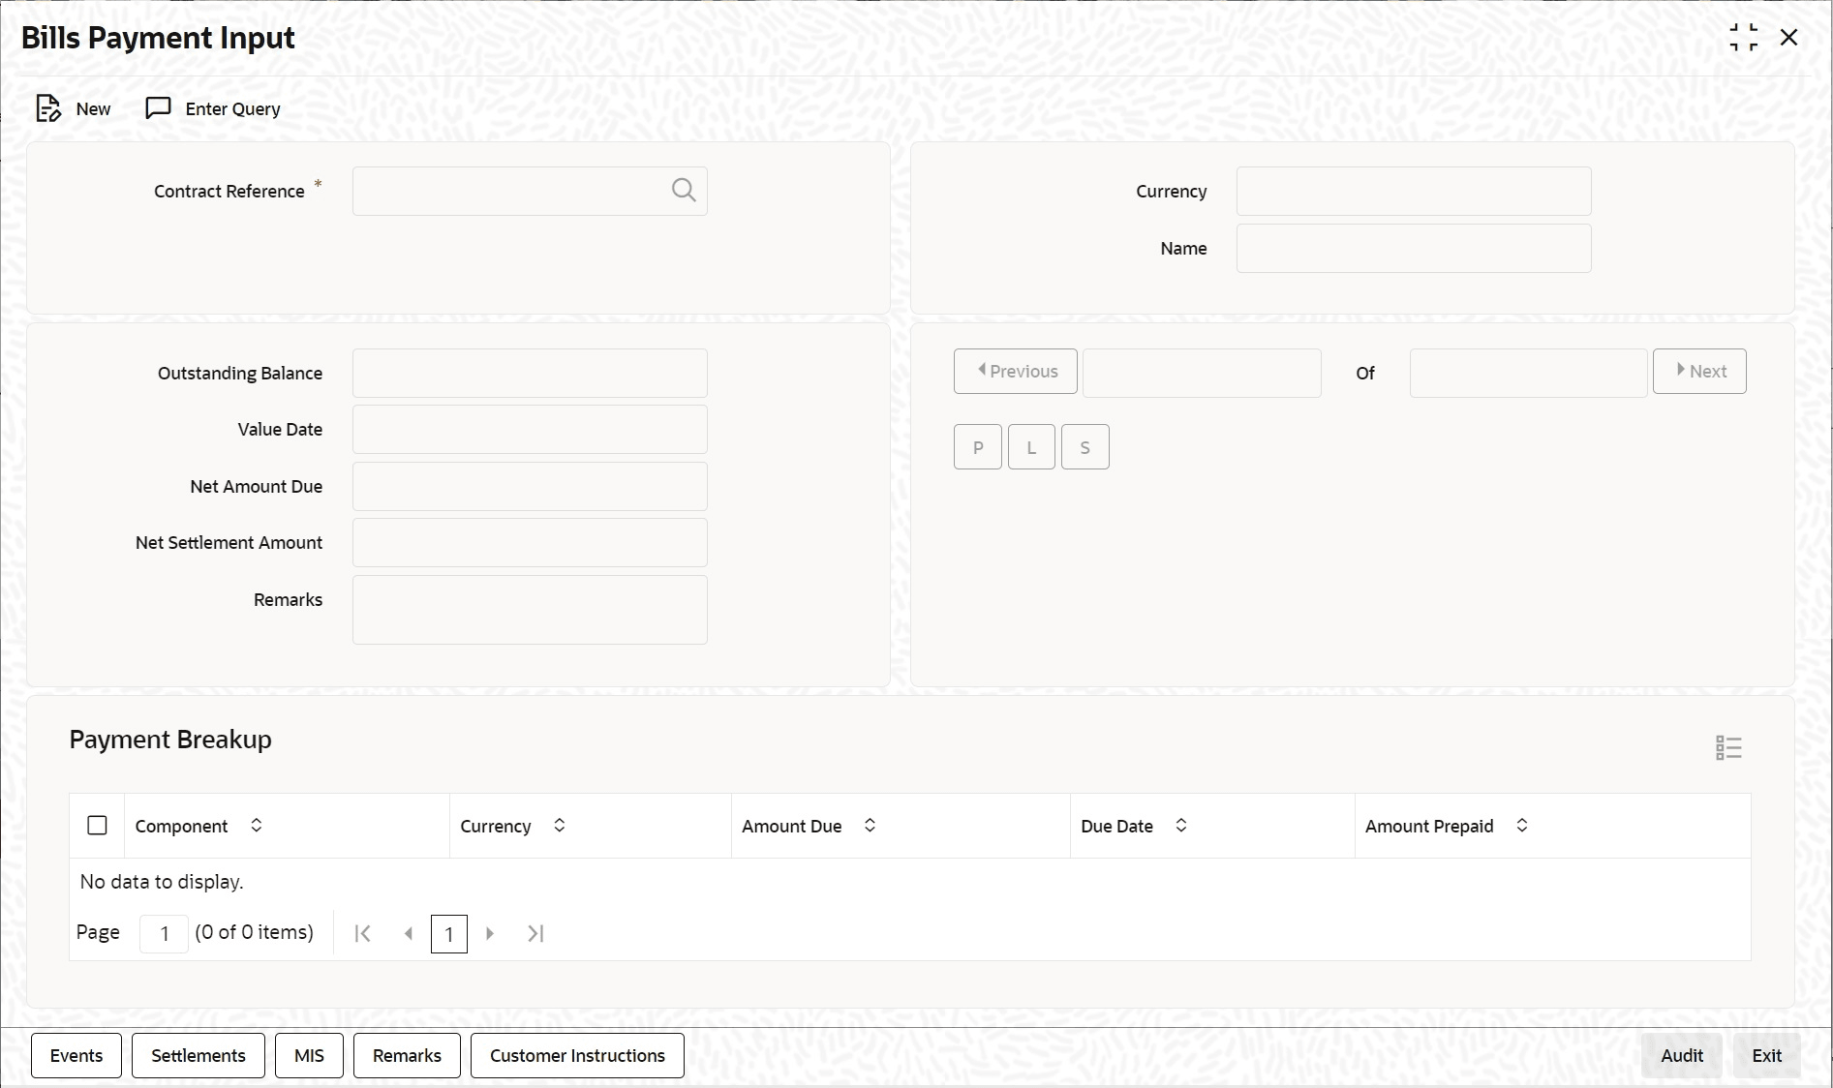Click the Value Date field
The width and height of the screenshot is (1833, 1088).
tap(530, 429)
